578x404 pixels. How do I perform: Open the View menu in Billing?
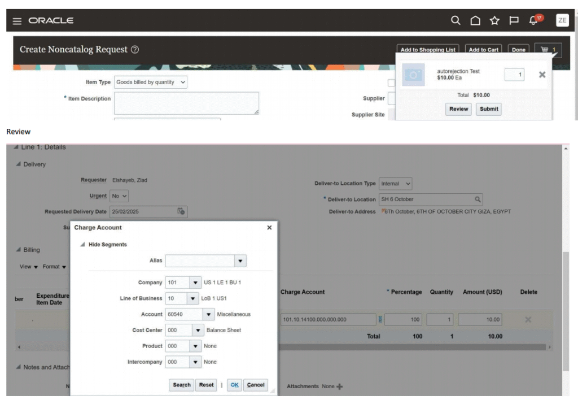[x=29, y=267]
